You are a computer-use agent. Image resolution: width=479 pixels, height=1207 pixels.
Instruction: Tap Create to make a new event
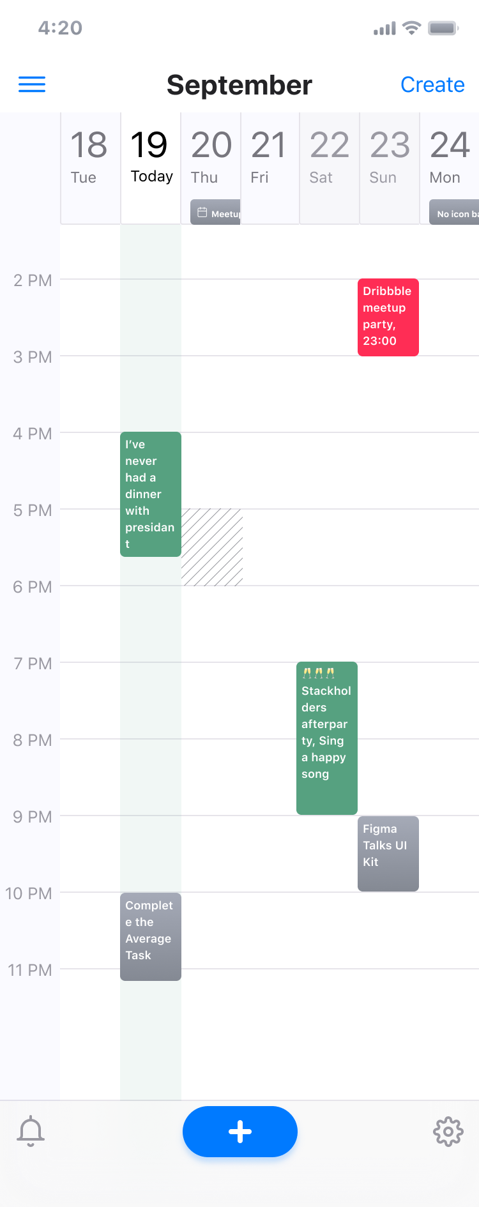click(432, 84)
